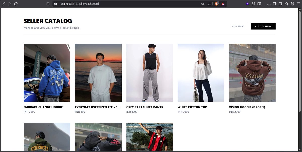Screen dimensions: 302x152
Task: Open Embrace Change Hoodie product image
Action: coord(47,73)
